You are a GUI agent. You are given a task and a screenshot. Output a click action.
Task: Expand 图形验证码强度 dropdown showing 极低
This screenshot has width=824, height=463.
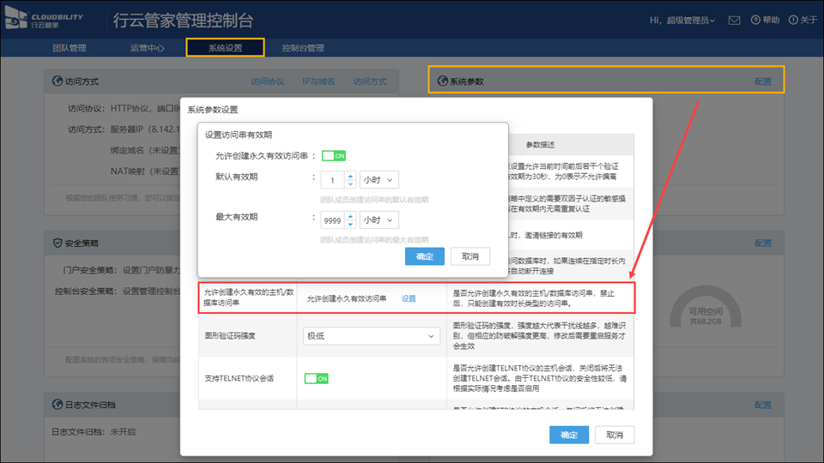click(371, 337)
